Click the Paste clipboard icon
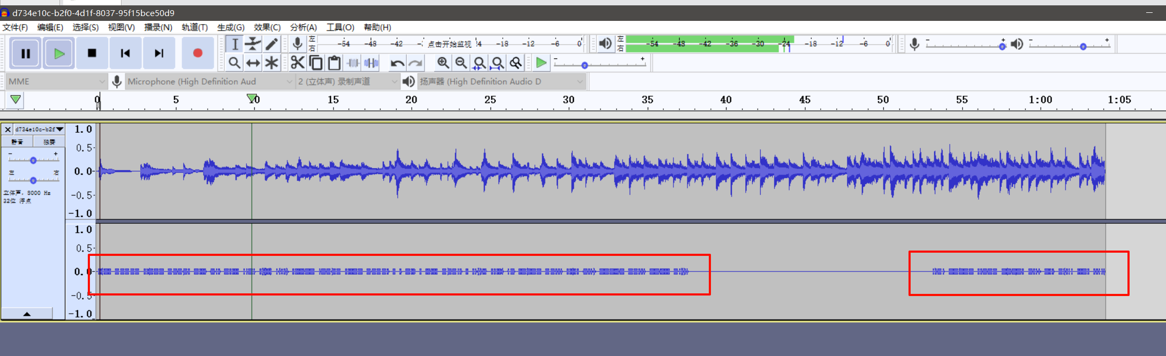This screenshot has height=356, width=1166. pos(334,63)
